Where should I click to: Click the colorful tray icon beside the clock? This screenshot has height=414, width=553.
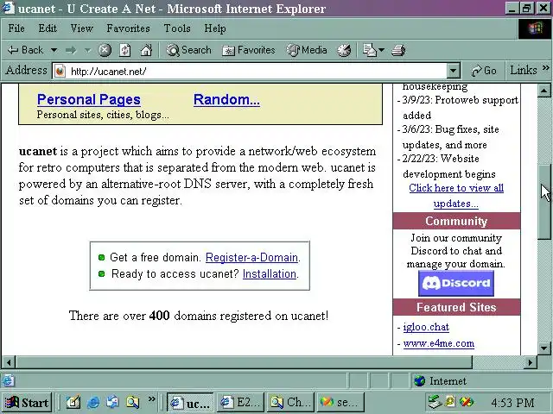(467, 402)
